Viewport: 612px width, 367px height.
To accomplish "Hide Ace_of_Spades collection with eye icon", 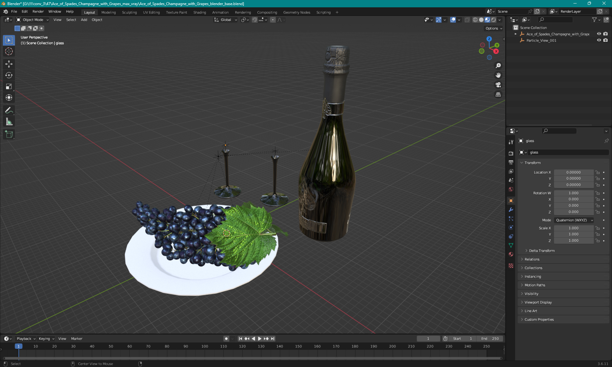I will 599,34.
